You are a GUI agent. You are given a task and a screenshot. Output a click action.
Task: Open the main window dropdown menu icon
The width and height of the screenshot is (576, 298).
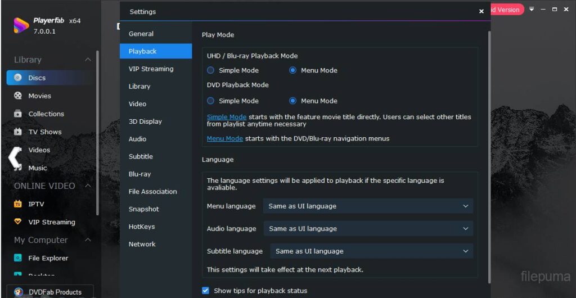click(x=532, y=9)
